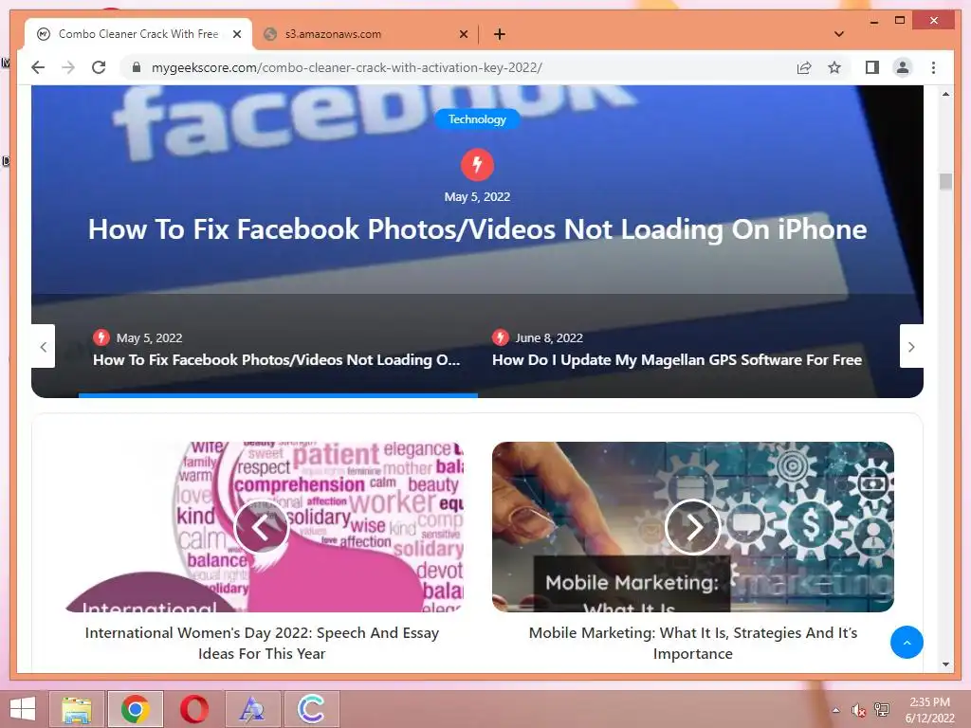Screen dimensions: 971x728
Task: Click the red lightning author icon in the hero
Action: (x=477, y=165)
